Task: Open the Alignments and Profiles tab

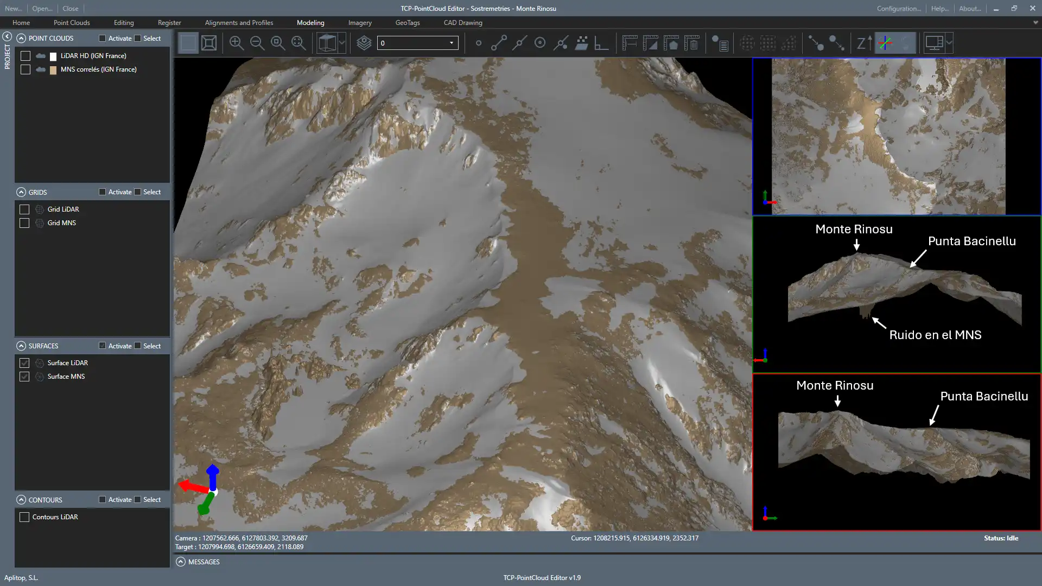Action: pos(239,23)
